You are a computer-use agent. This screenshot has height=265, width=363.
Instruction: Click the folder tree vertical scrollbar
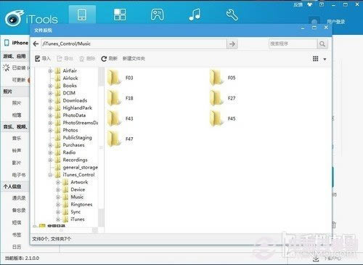[102, 147]
